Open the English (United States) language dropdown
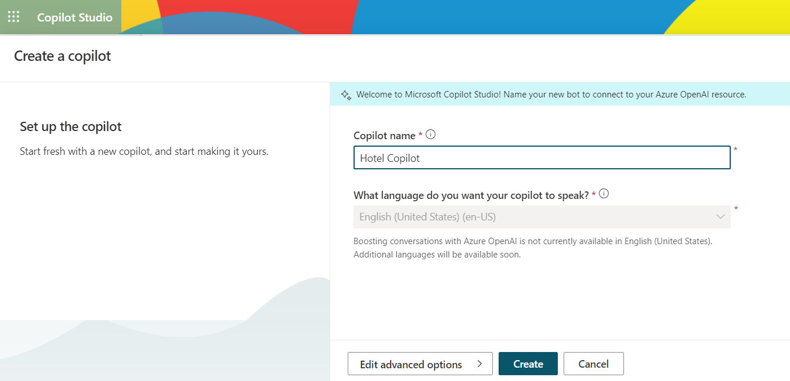This screenshot has width=790, height=381. click(541, 217)
